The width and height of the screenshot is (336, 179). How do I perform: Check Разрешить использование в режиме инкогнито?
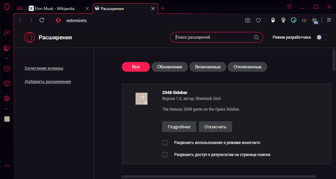pyautogui.click(x=165, y=143)
